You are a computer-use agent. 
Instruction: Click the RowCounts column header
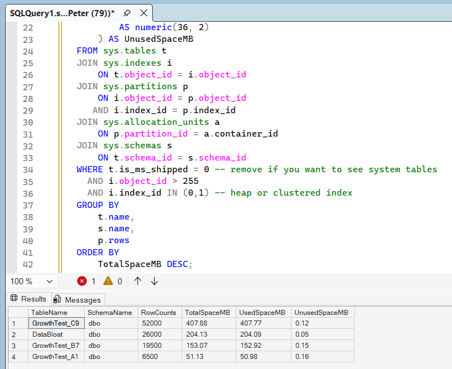coord(158,313)
